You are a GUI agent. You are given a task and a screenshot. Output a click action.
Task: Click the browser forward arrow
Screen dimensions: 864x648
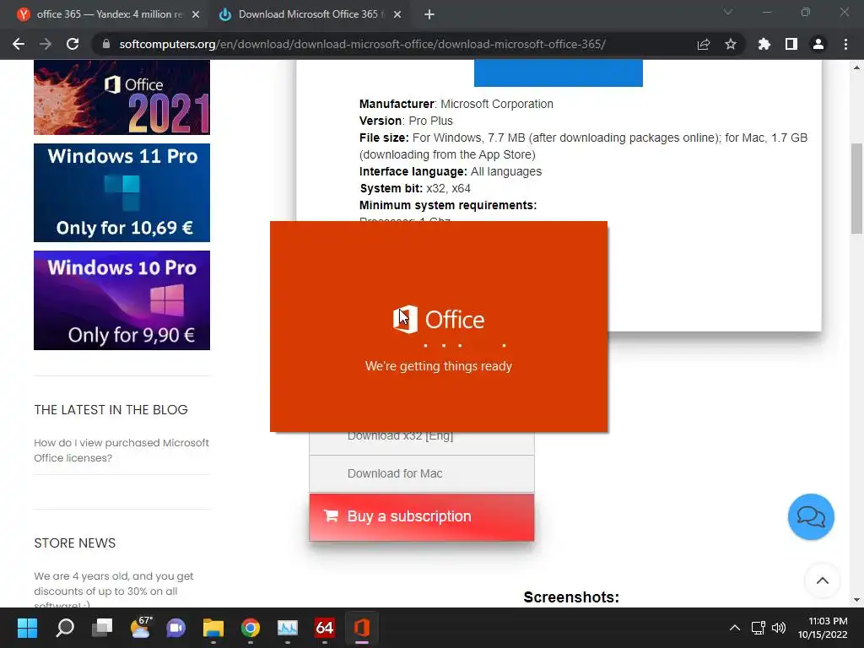46,44
